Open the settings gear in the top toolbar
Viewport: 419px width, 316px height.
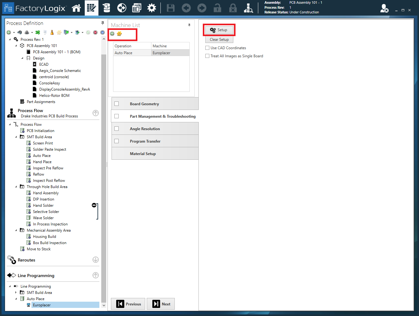(x=152, y=8)
